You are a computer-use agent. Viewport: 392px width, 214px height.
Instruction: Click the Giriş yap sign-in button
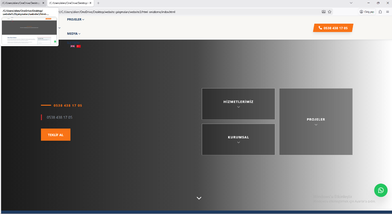[367, 12]
